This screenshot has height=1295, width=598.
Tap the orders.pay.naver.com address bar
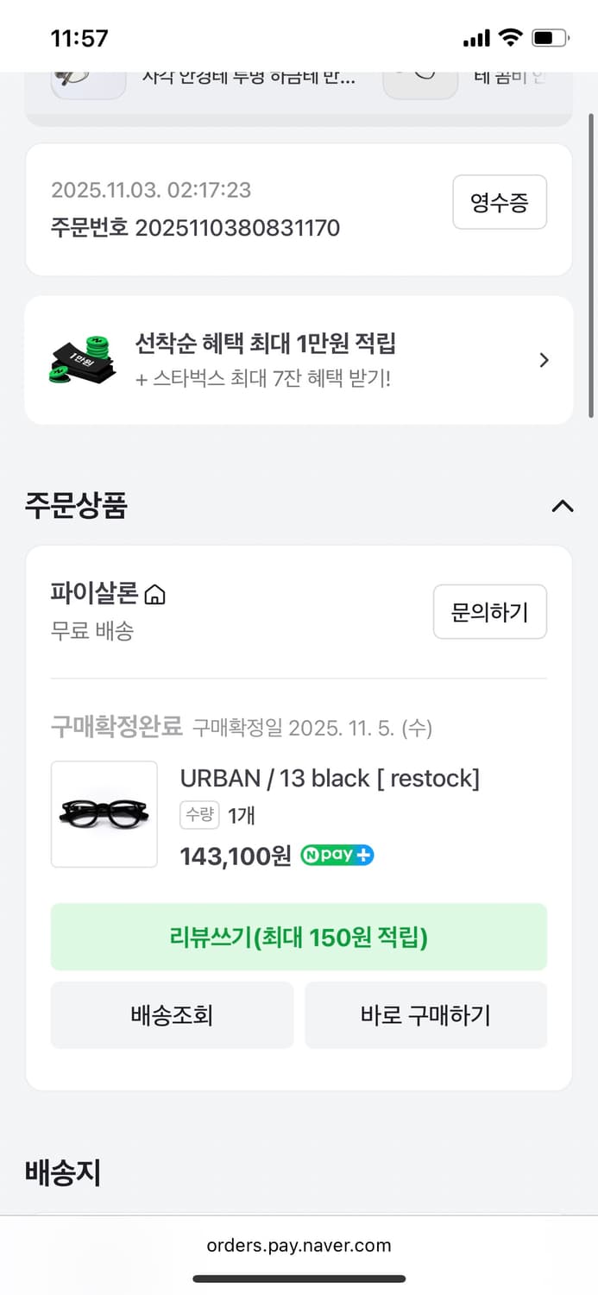[x=299, y=1244]
